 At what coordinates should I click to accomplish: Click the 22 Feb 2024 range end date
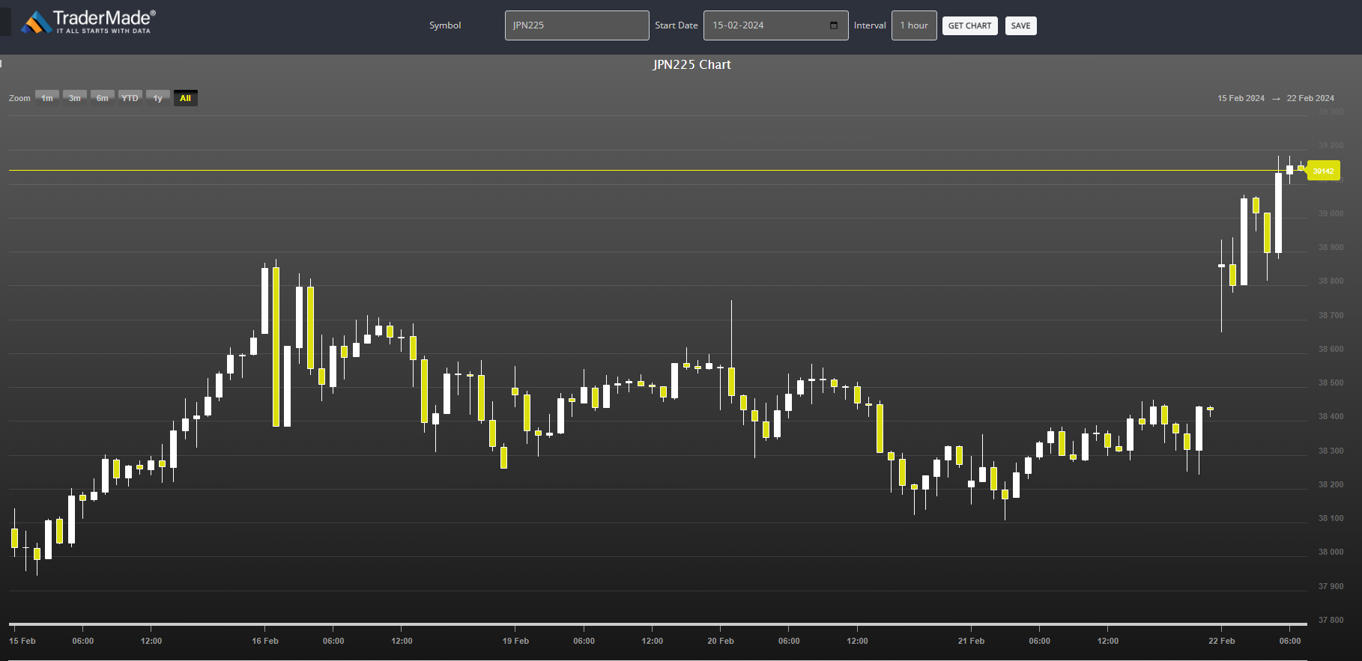click(1310, 98)
